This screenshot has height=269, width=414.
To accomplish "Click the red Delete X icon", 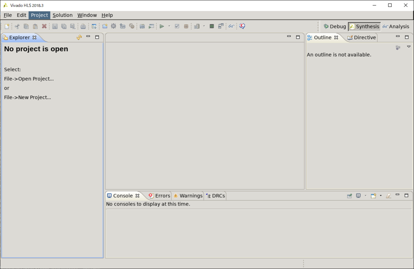I will click(x=44, y=26).
